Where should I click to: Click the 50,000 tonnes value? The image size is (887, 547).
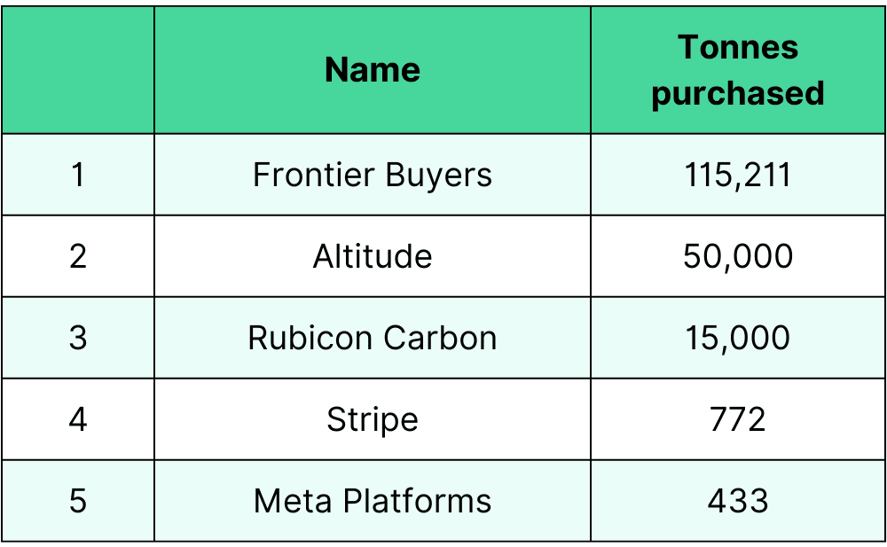pos(738,256)
